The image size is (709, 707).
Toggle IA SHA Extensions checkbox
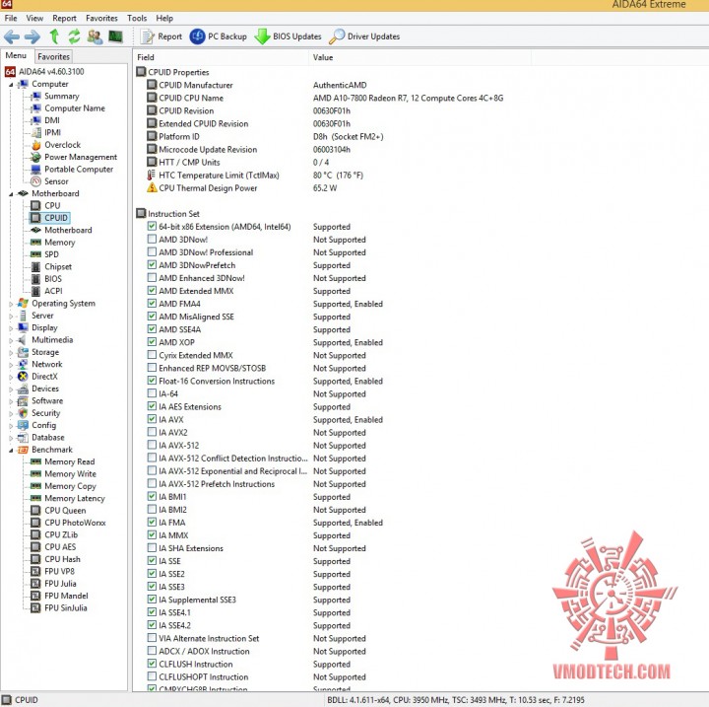pos(152,547)
